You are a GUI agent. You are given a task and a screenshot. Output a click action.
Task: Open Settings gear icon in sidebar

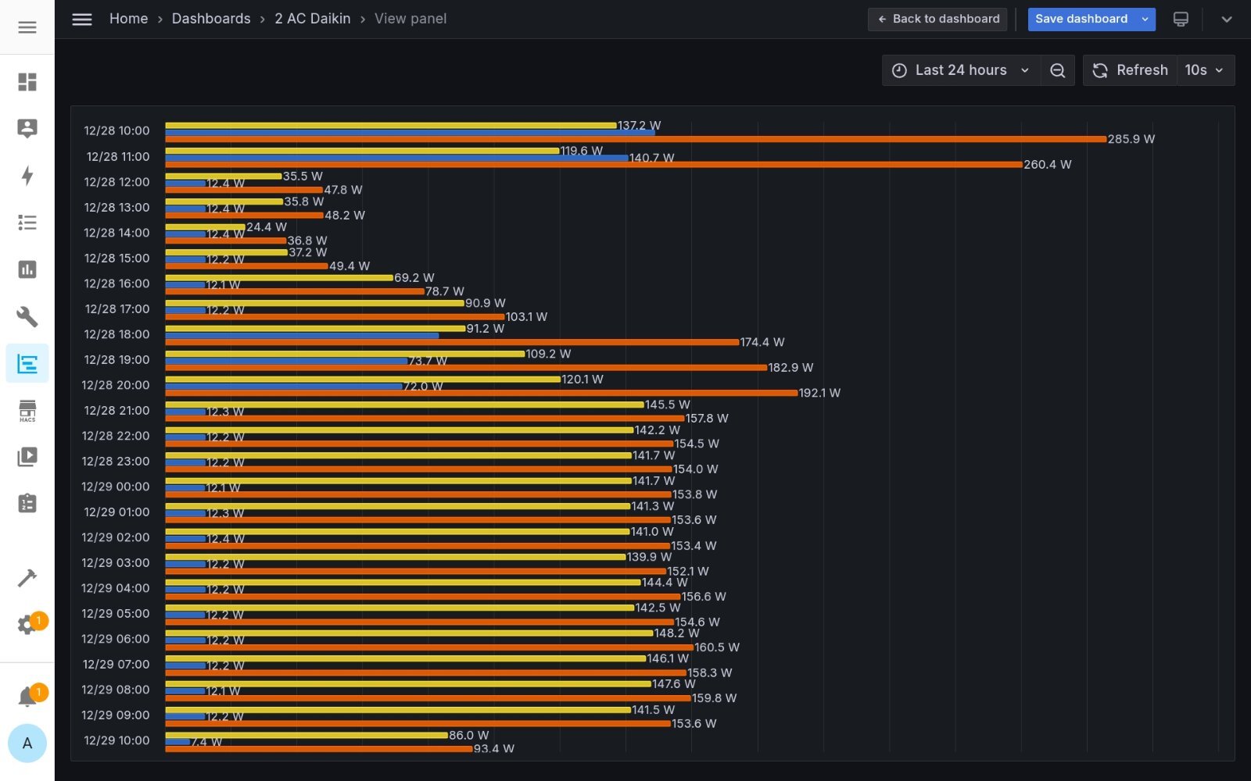27,625
